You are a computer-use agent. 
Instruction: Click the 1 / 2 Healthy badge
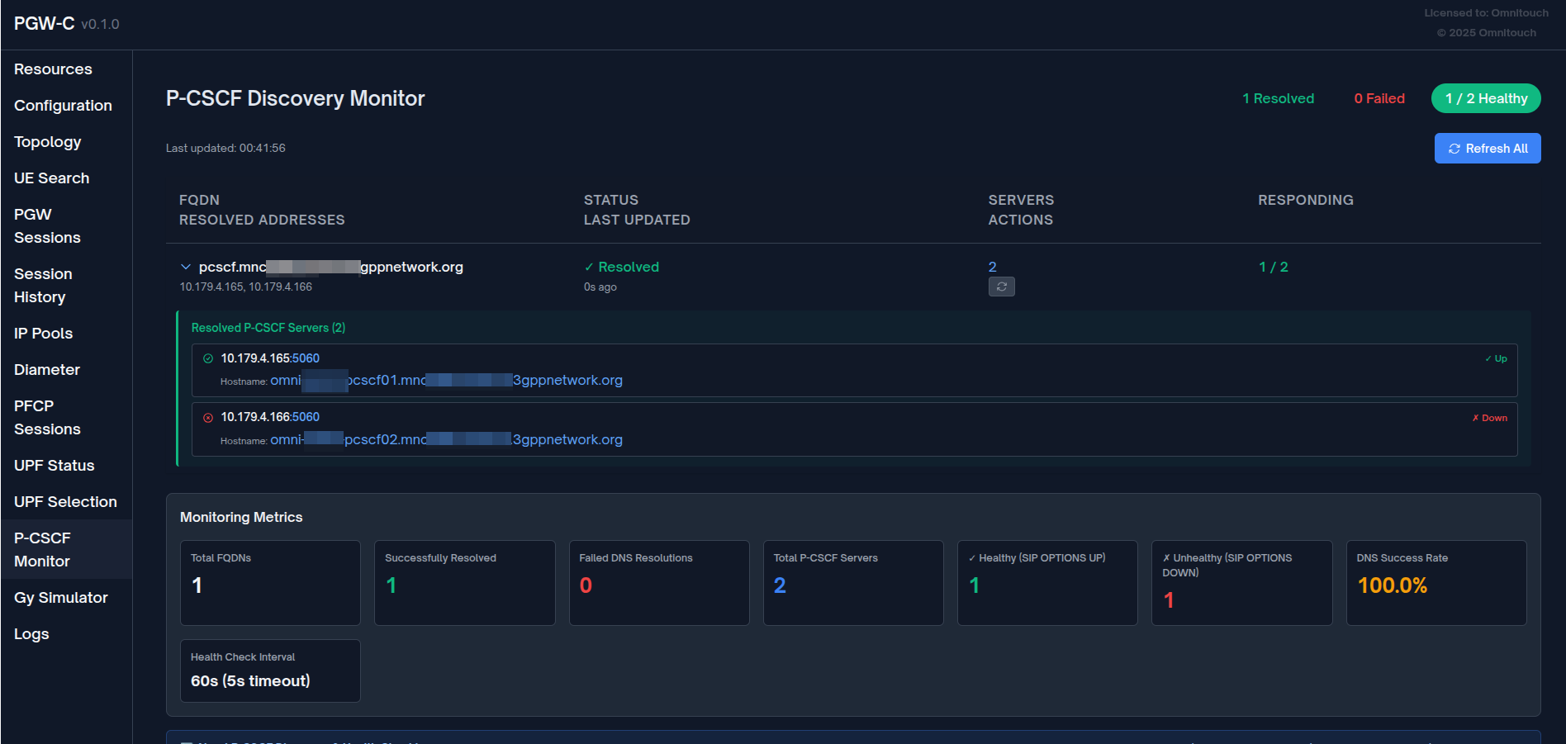(1485, 98)
